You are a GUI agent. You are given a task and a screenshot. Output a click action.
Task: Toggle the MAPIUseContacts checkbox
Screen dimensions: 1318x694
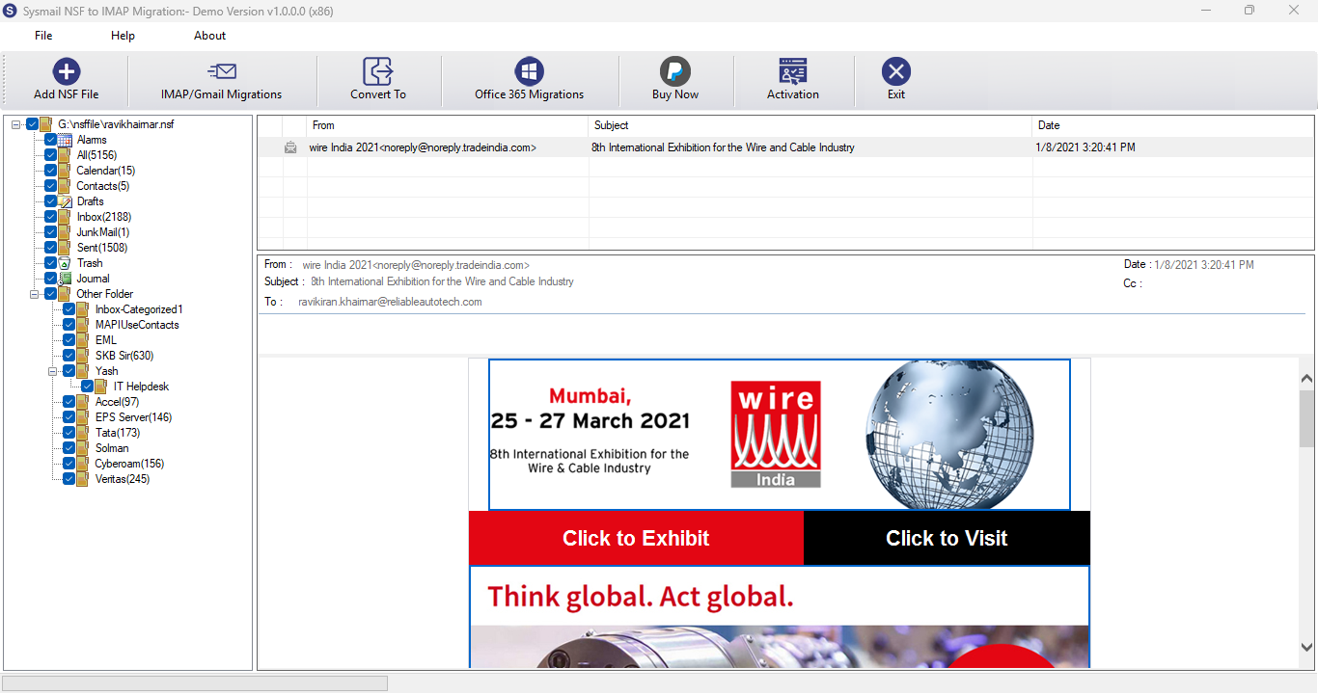pyautogui.click(x=69, y=325)
